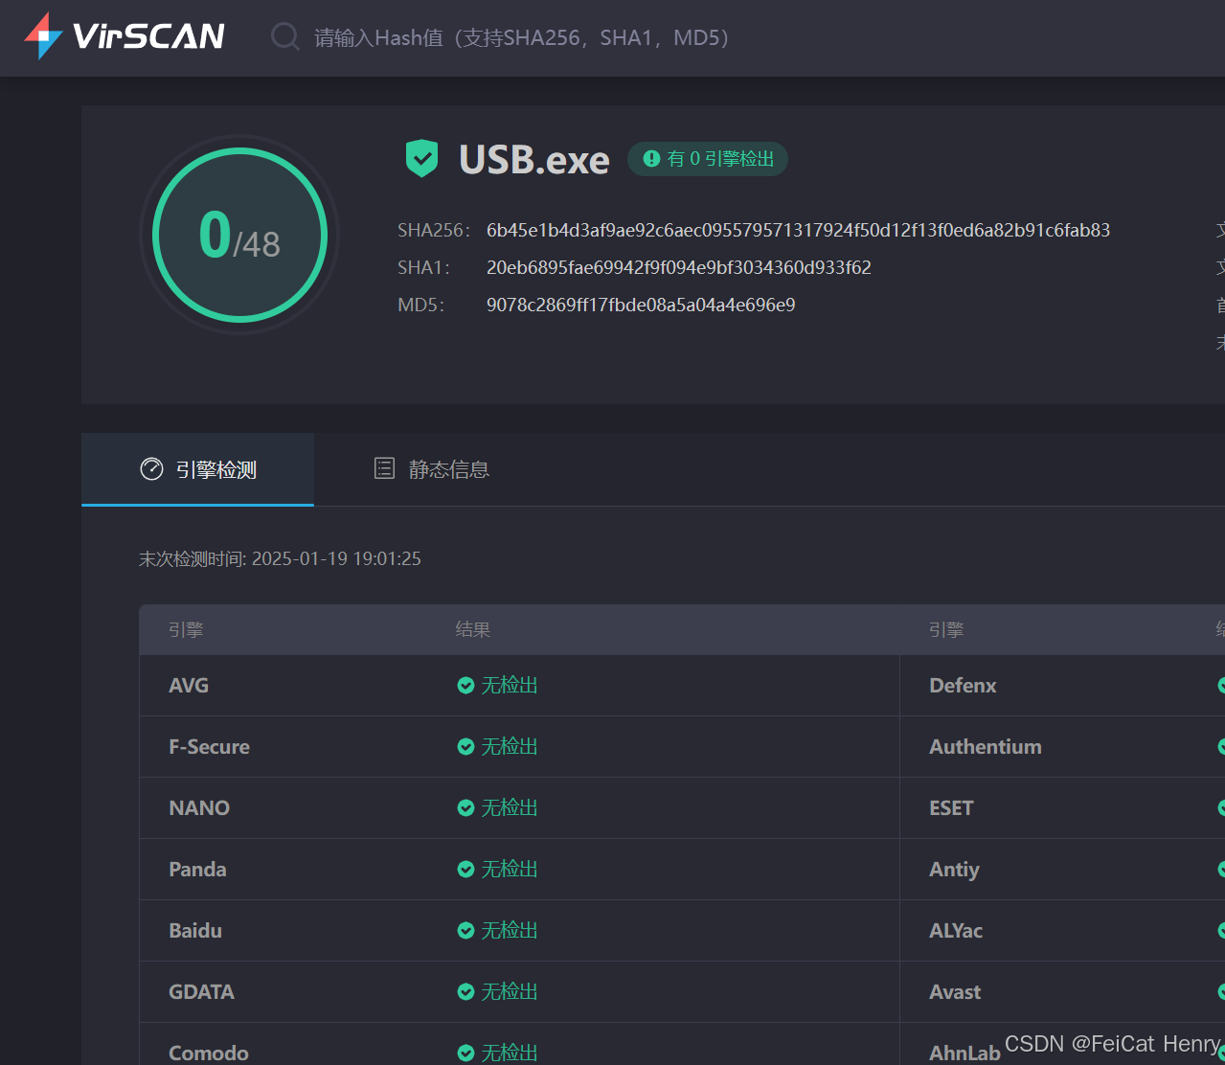The image size is (1225, 1065).
Task: Click the Panda engine name
Action: pos(197,870)
